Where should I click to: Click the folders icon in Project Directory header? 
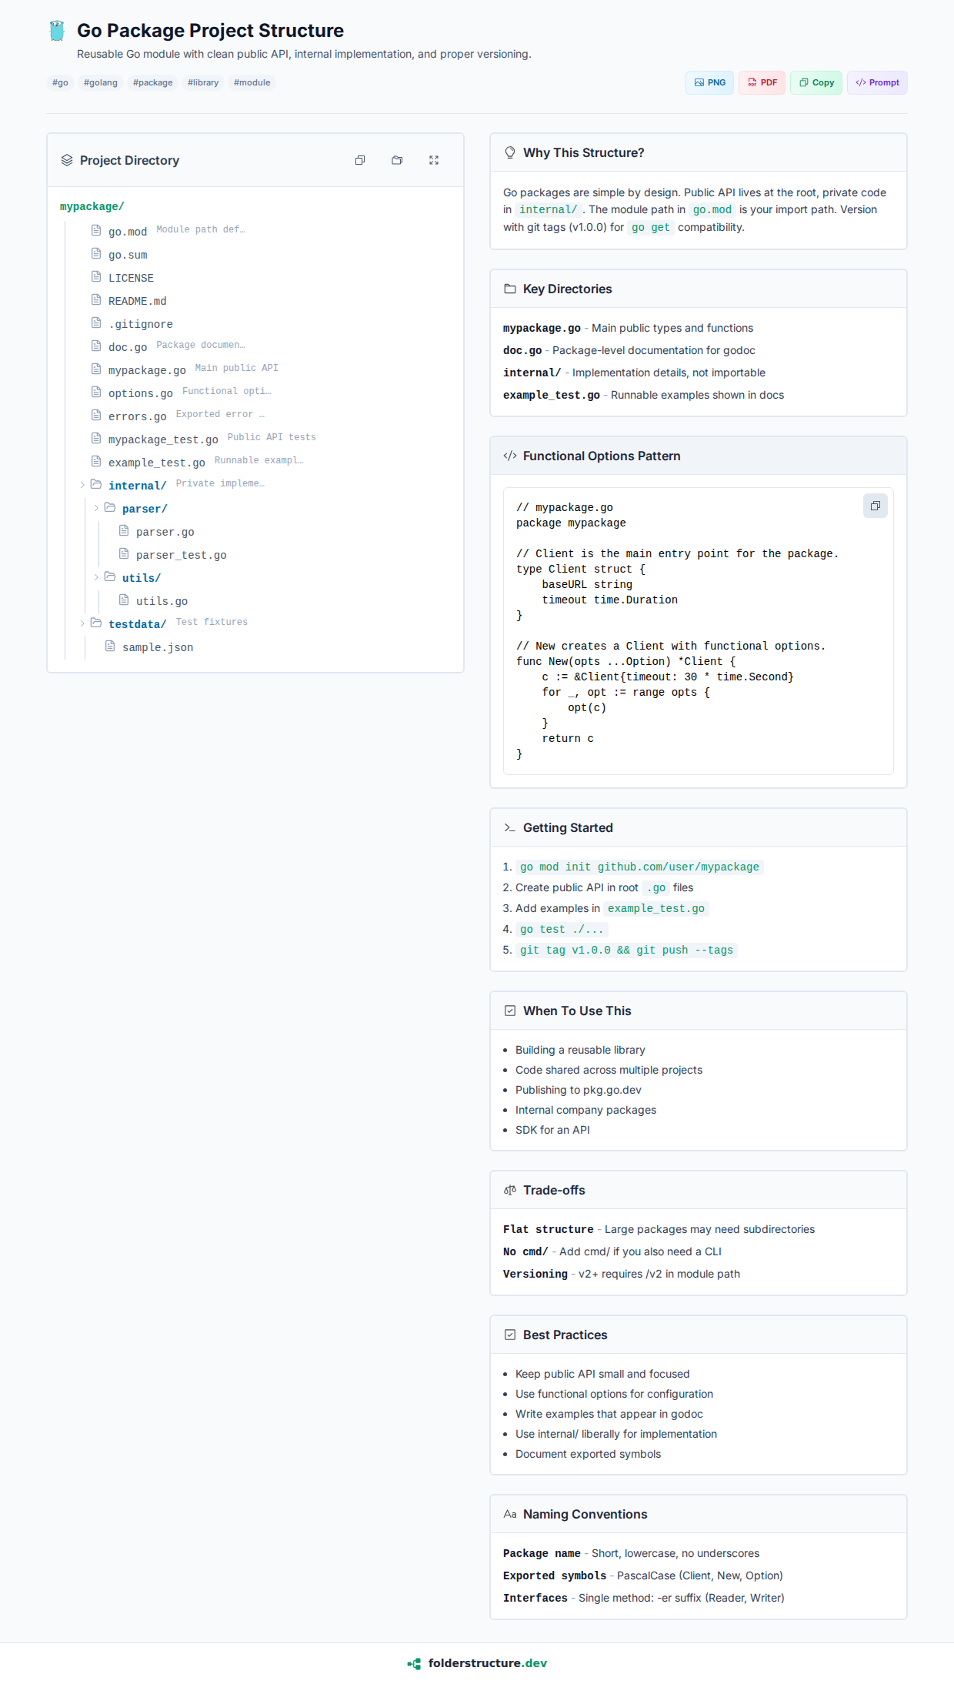coord(397,160)
